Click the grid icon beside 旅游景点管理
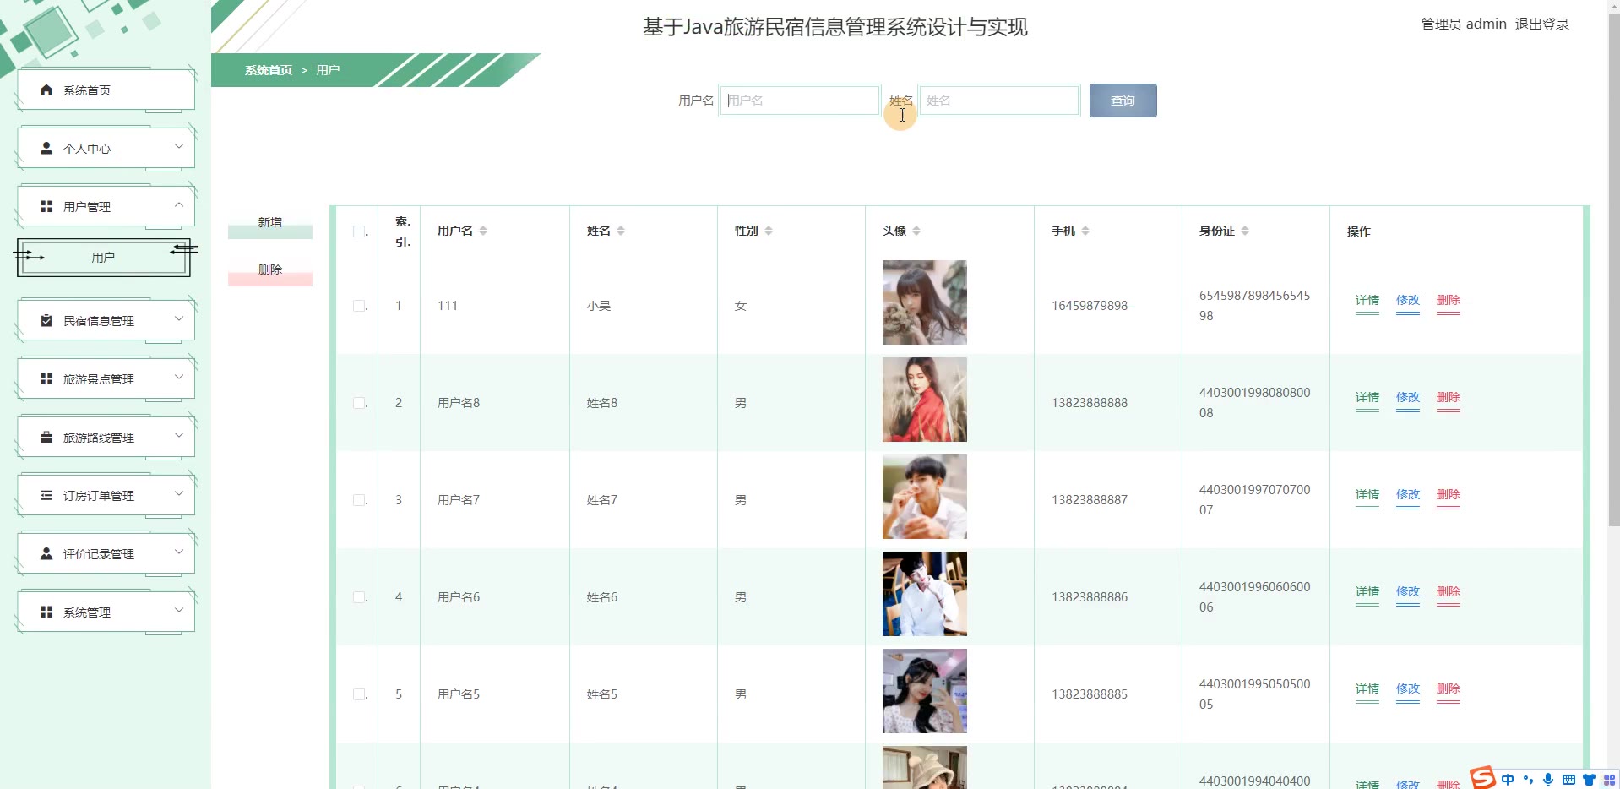Viewport: 1620px width, 789px height. [46, 379]
